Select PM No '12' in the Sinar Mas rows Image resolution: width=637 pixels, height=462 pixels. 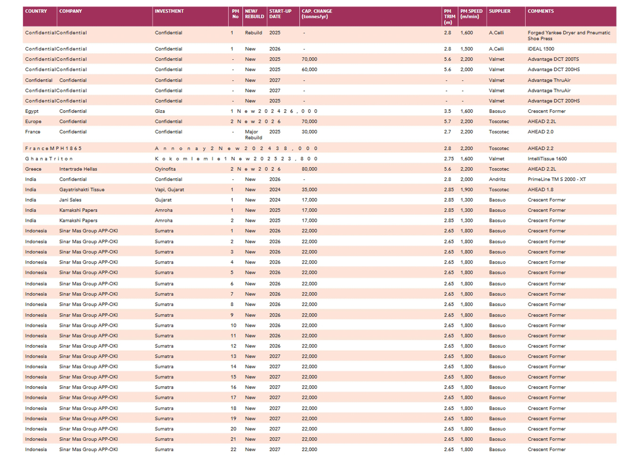tap(234, 346)
